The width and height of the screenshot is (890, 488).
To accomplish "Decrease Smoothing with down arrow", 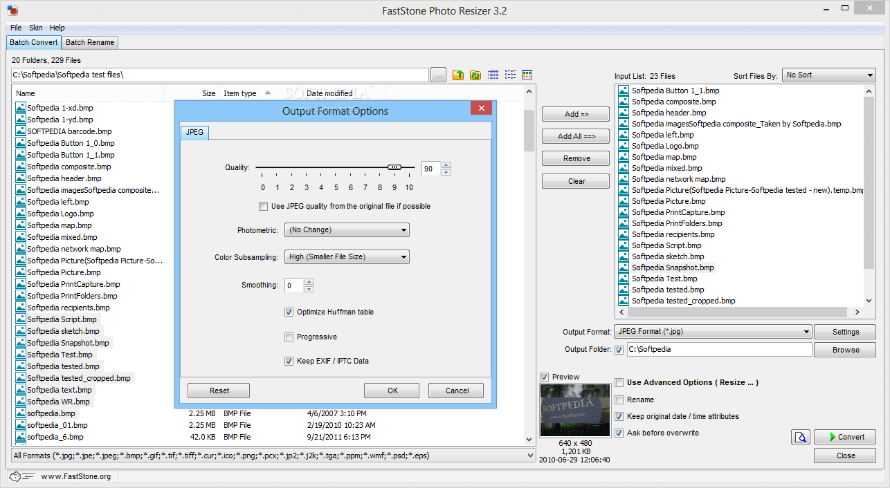I will click(x=309, y=288).
